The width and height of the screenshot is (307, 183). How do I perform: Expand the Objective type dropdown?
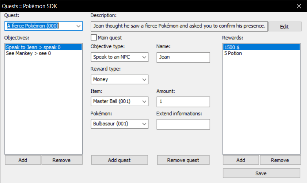(x=120, y=57)
